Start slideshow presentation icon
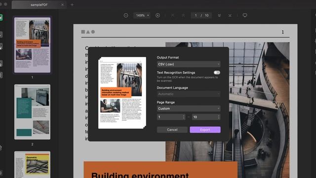This screenshot has height=178, width=316. tap(245, 15)
